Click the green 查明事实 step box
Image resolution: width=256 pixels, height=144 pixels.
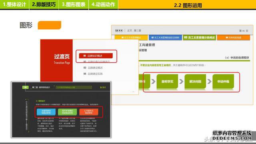167,82
